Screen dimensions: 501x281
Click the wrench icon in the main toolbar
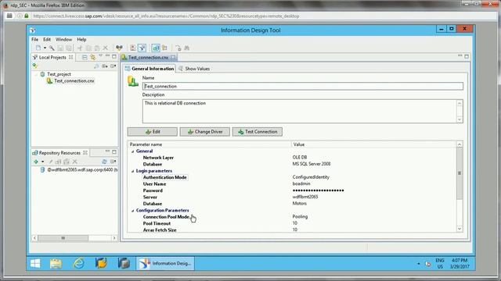(52, 48)
